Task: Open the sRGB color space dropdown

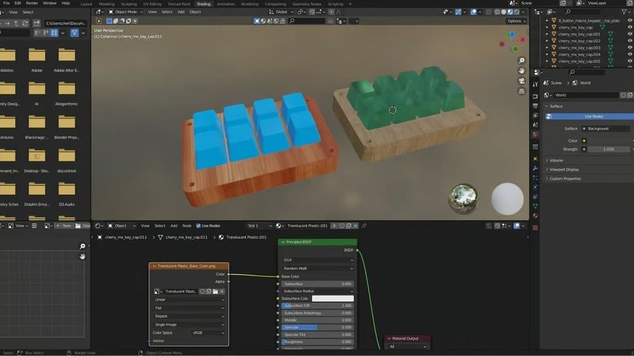Action: coord(208,333)
